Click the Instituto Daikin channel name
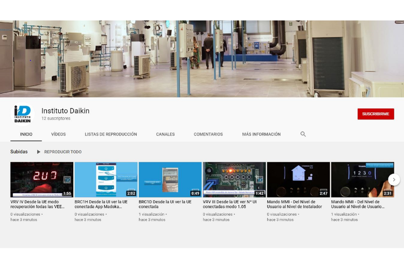This screenshot has height=269, width=404. (65, 111)
